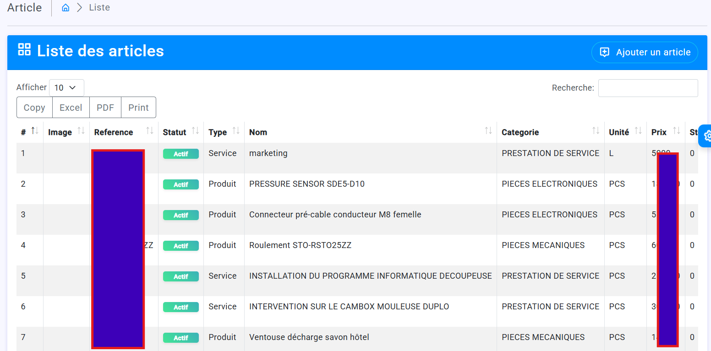Click the grid icon beside Liste des articles
The width and height of the screenshot is (711, 351).
pyautogui.click(x=24, y=49)
